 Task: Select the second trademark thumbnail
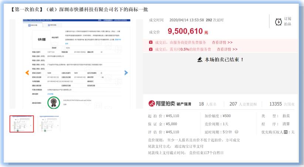click(49, 124)
